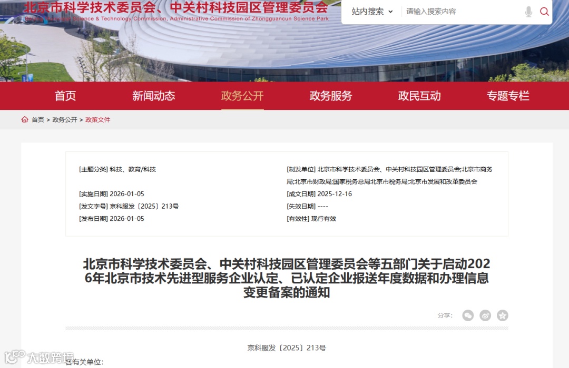569x368 pixels.
Task: Click the 发布日期 2026-01-05 entry
Action: click(111, 219)
